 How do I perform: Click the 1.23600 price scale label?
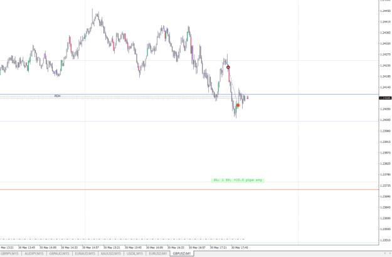(385, 218)
